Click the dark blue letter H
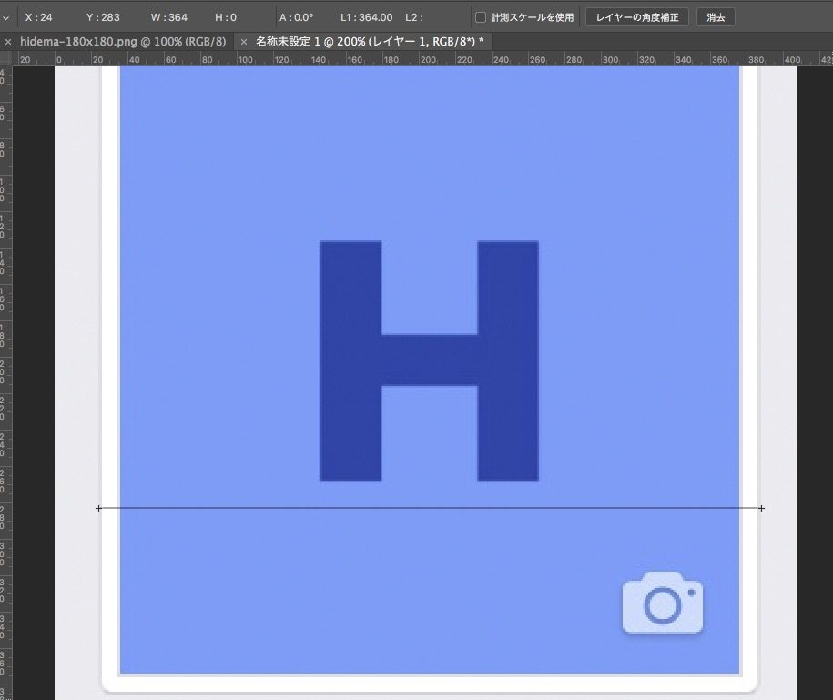This screenshot has height=700, width=833. pos(429,360)
